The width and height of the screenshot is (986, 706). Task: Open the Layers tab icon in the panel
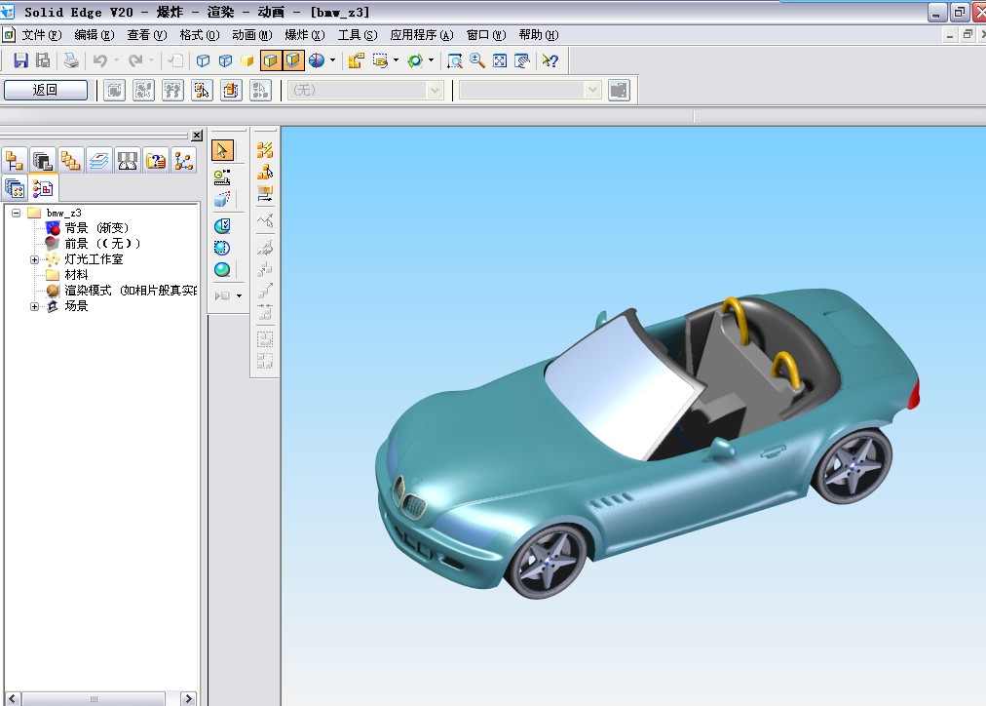coord(99,161)
